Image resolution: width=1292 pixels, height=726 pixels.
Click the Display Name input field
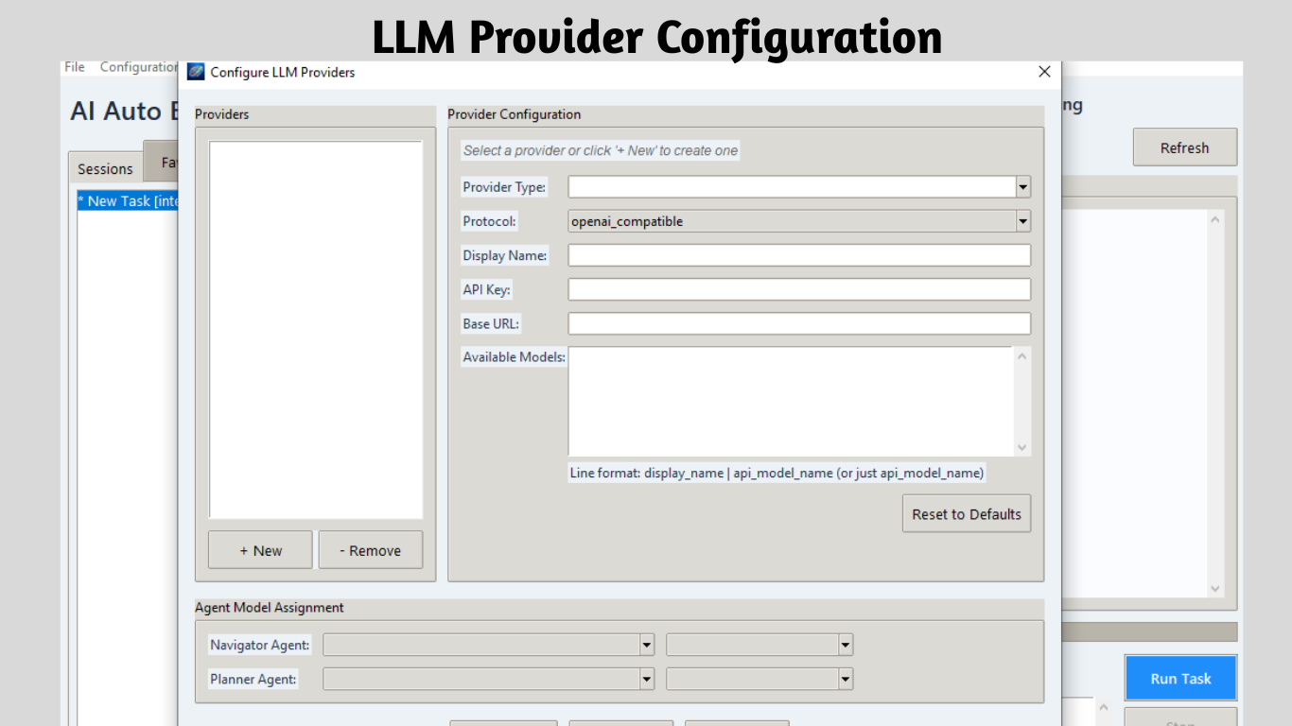click(x=799, y=255)
